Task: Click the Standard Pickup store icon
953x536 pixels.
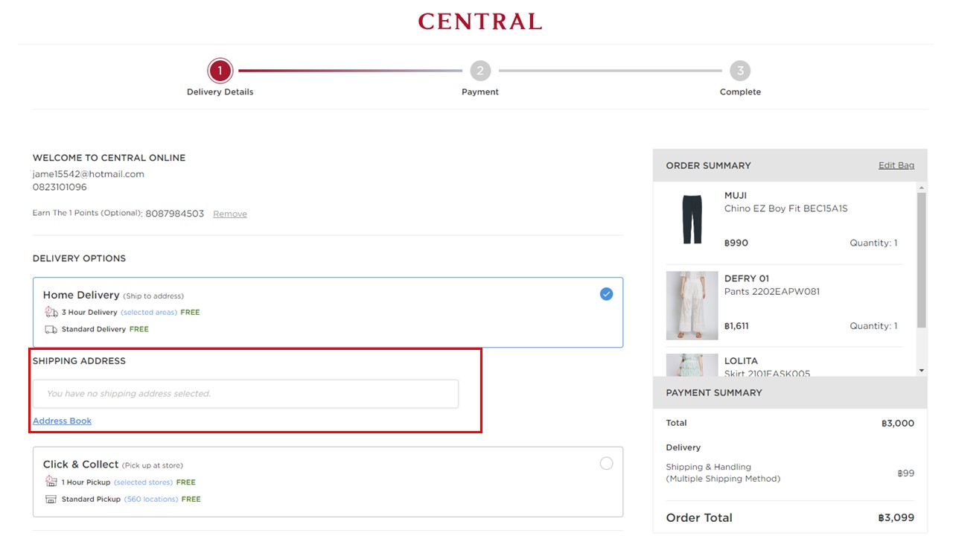Action: coord(51,500)
